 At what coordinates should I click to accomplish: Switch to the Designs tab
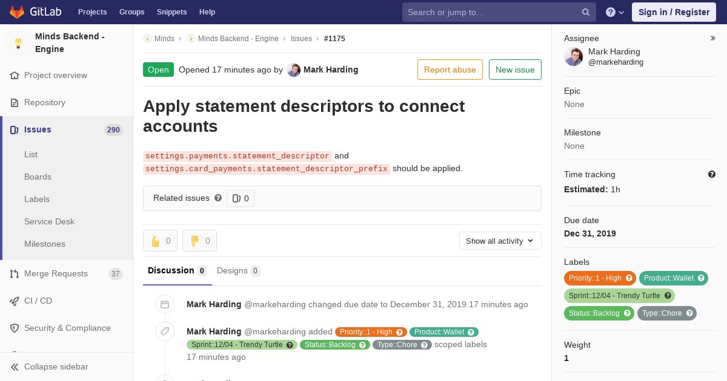pyautogui.click(x=239, y=271)
